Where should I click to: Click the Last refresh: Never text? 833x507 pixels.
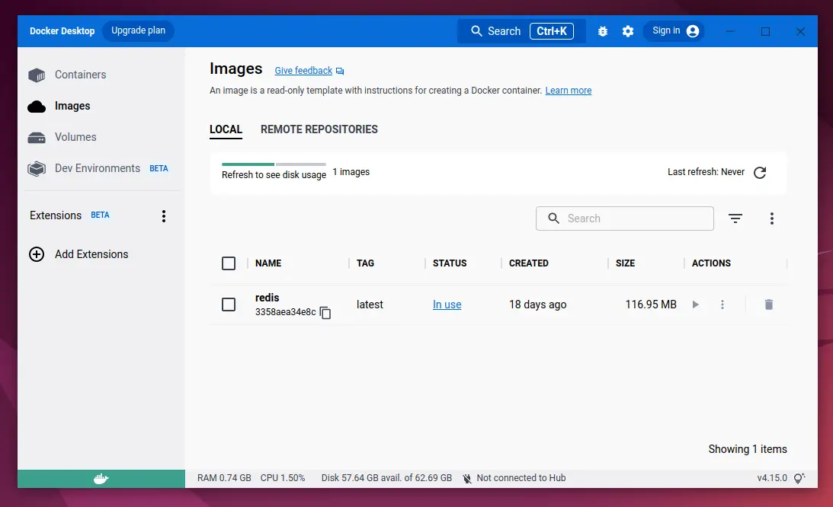pyautogui.click(x=706, y=172)
